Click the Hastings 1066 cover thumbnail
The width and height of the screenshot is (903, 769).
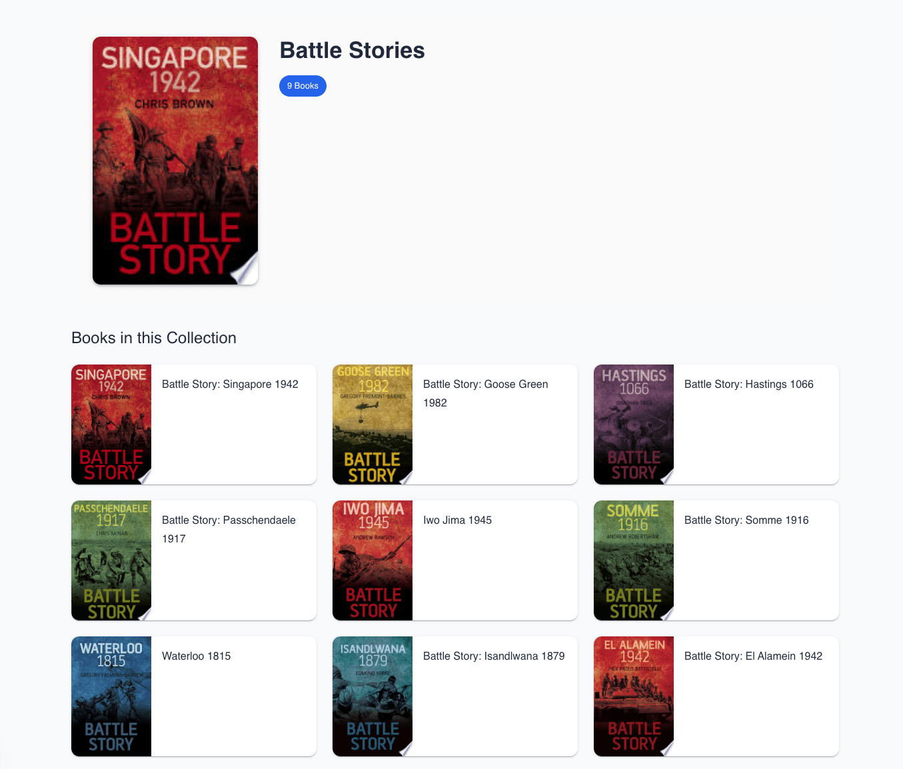pyautogui.click(x=634, y=424)
